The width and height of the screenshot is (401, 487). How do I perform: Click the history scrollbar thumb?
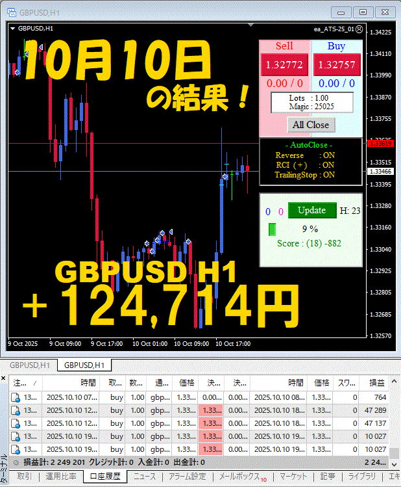(394, 453)
